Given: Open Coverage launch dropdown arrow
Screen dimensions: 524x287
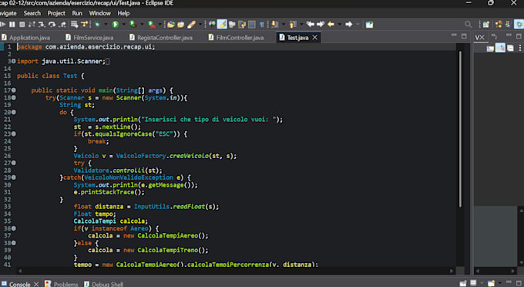Looking at the screenshot, I should pos(142,25).
